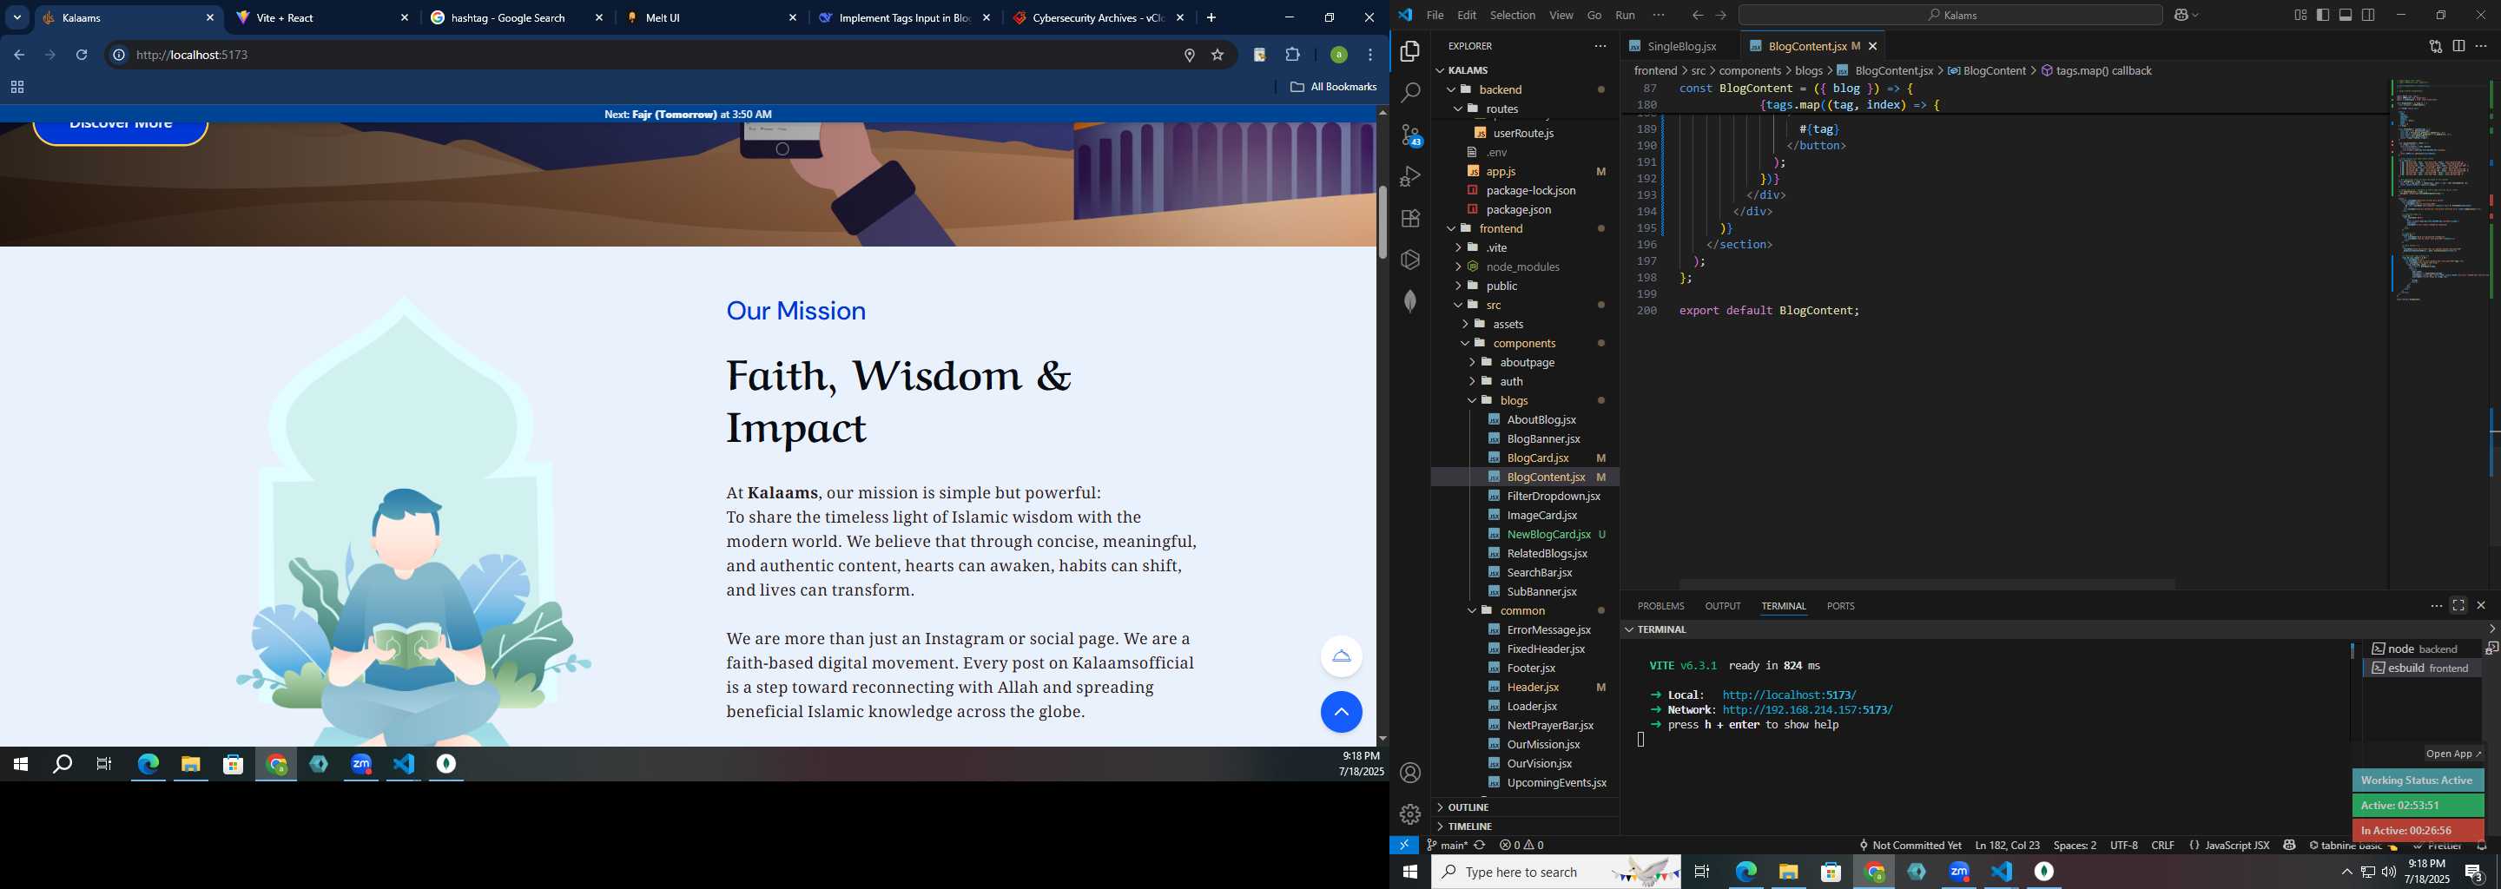The width and height of the screenshot is (2501, 889).
Task: Open Chrome extensions puzzle icon
Action: point(1292,56)
